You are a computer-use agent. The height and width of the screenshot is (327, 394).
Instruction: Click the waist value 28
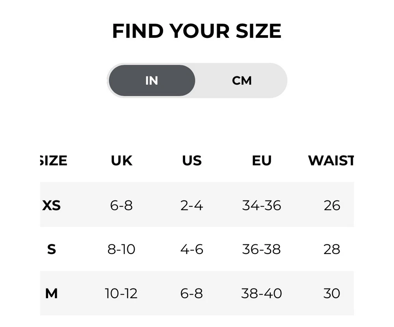pos(332,249)
